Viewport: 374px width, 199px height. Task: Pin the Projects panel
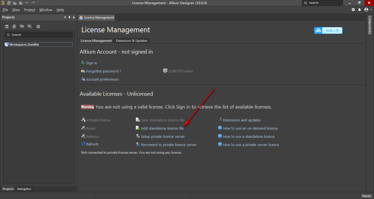69,17
